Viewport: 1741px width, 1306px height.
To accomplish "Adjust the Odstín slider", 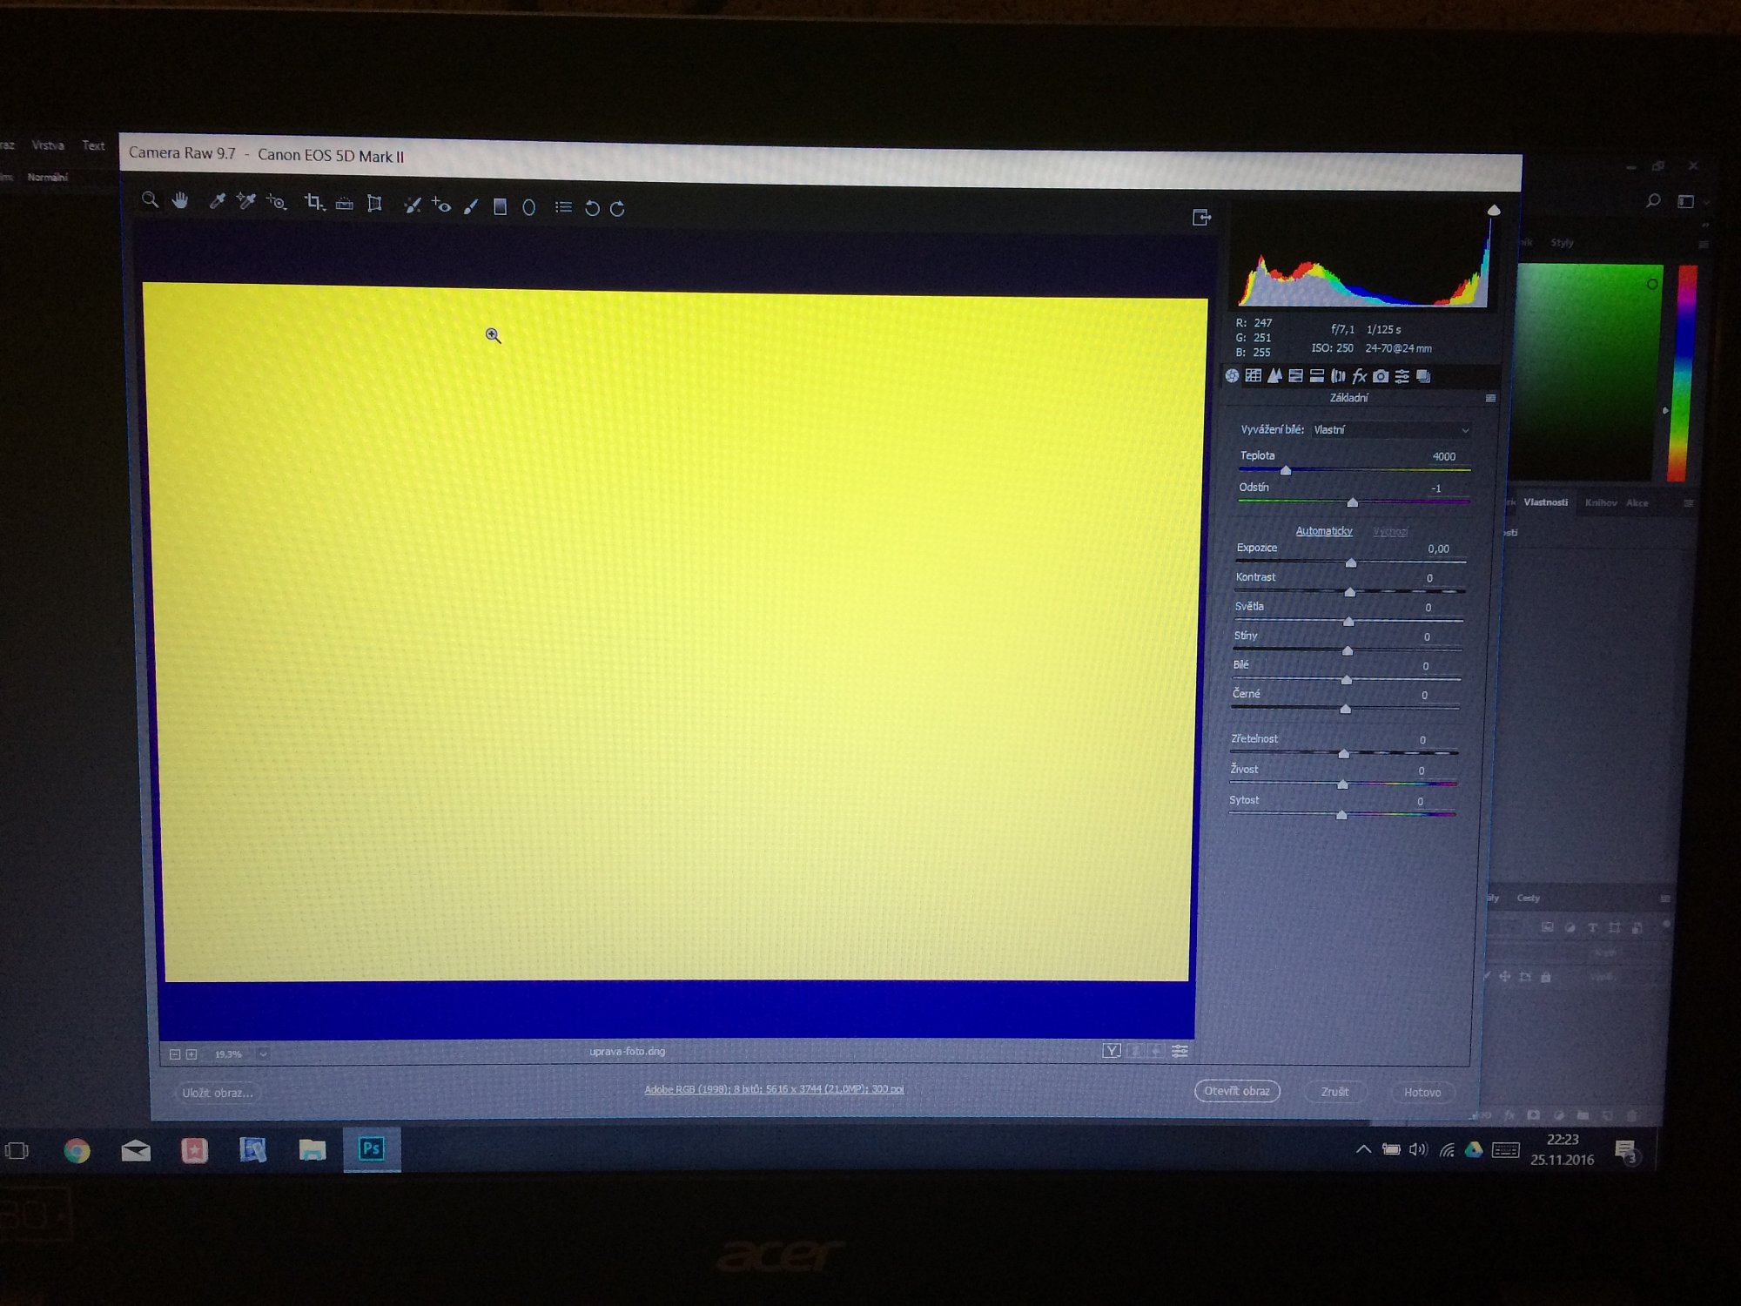I will click(x=1352, y=502).
